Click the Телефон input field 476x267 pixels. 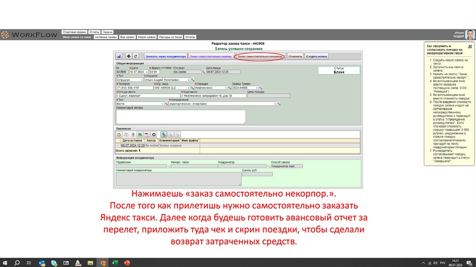tap(134, 88)
